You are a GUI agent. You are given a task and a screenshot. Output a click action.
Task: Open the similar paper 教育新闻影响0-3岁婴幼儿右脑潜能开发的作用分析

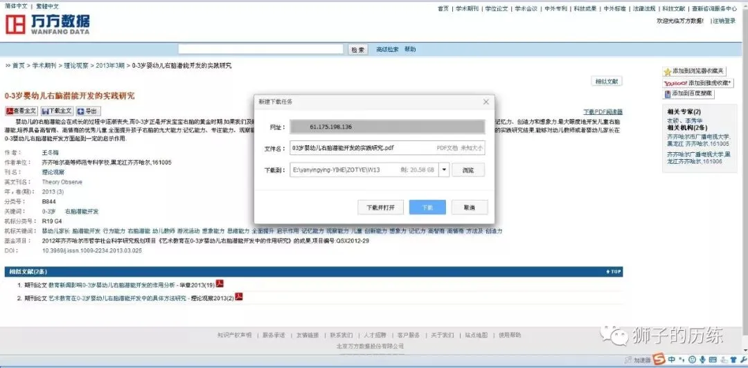point(112,285)
